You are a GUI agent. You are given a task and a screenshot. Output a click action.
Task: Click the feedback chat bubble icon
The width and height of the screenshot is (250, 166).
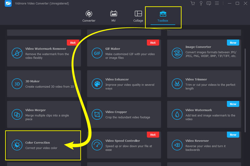click(209, 3)
